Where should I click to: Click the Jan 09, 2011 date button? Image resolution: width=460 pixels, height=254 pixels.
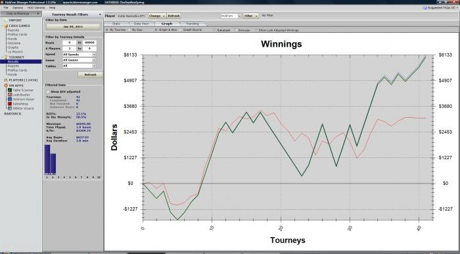[x=73, y=27]
